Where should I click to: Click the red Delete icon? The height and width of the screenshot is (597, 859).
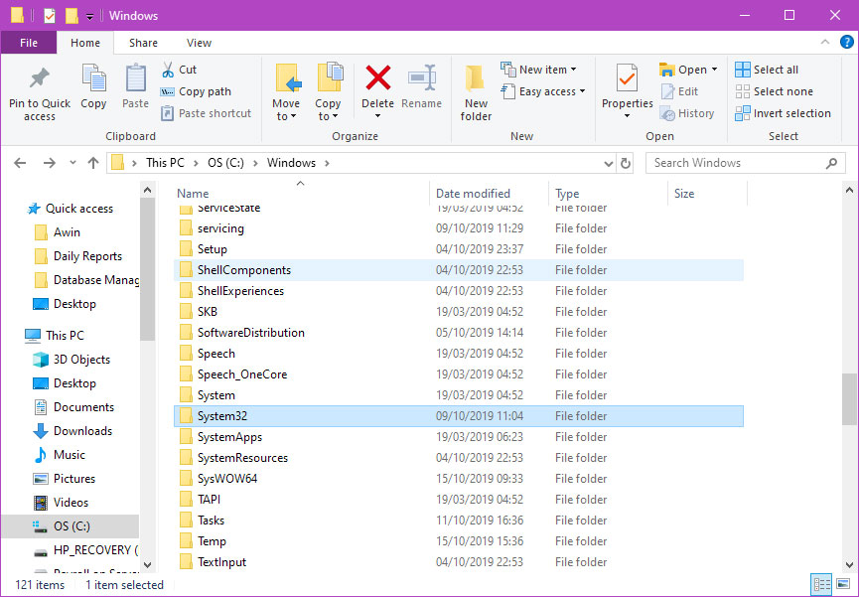pyautogui.click(x=378, y=77)
